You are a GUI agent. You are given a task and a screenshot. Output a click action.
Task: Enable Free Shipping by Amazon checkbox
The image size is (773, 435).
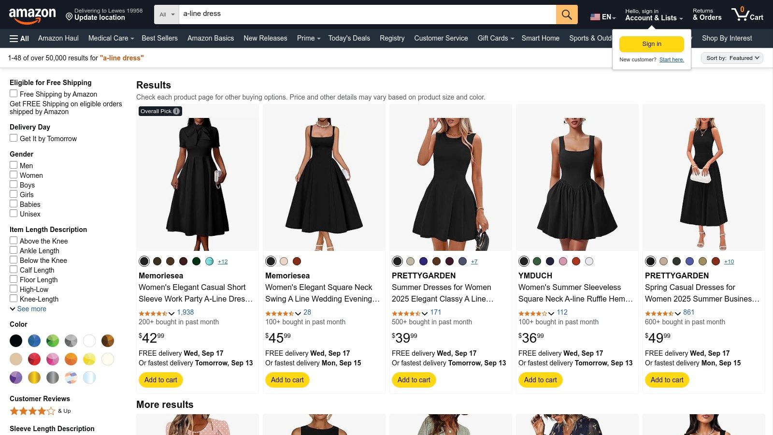pos(14,94)
